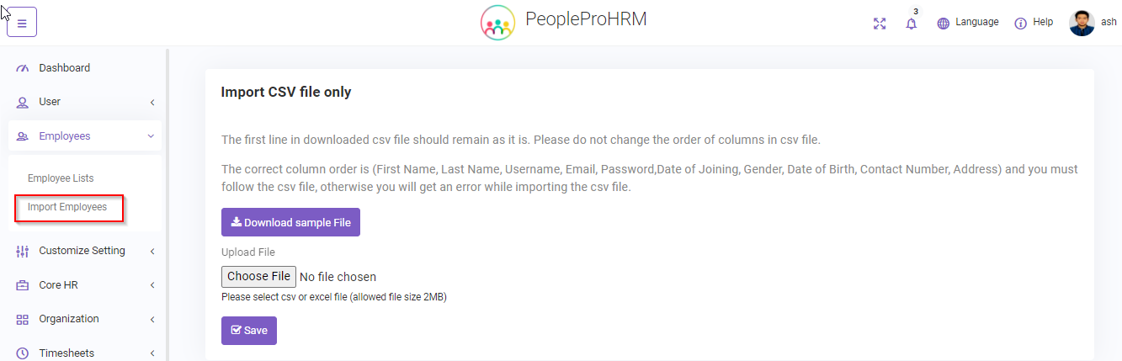Expand the User menu chevron

pyautogui.click(x=152, y=103)
